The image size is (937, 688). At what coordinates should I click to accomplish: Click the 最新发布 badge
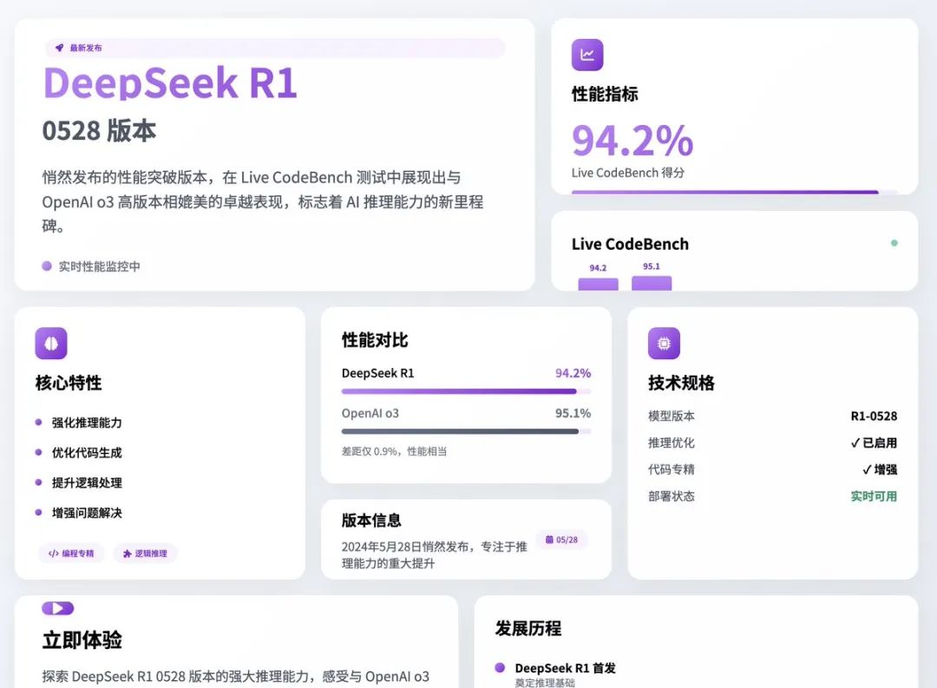(275, 48)
